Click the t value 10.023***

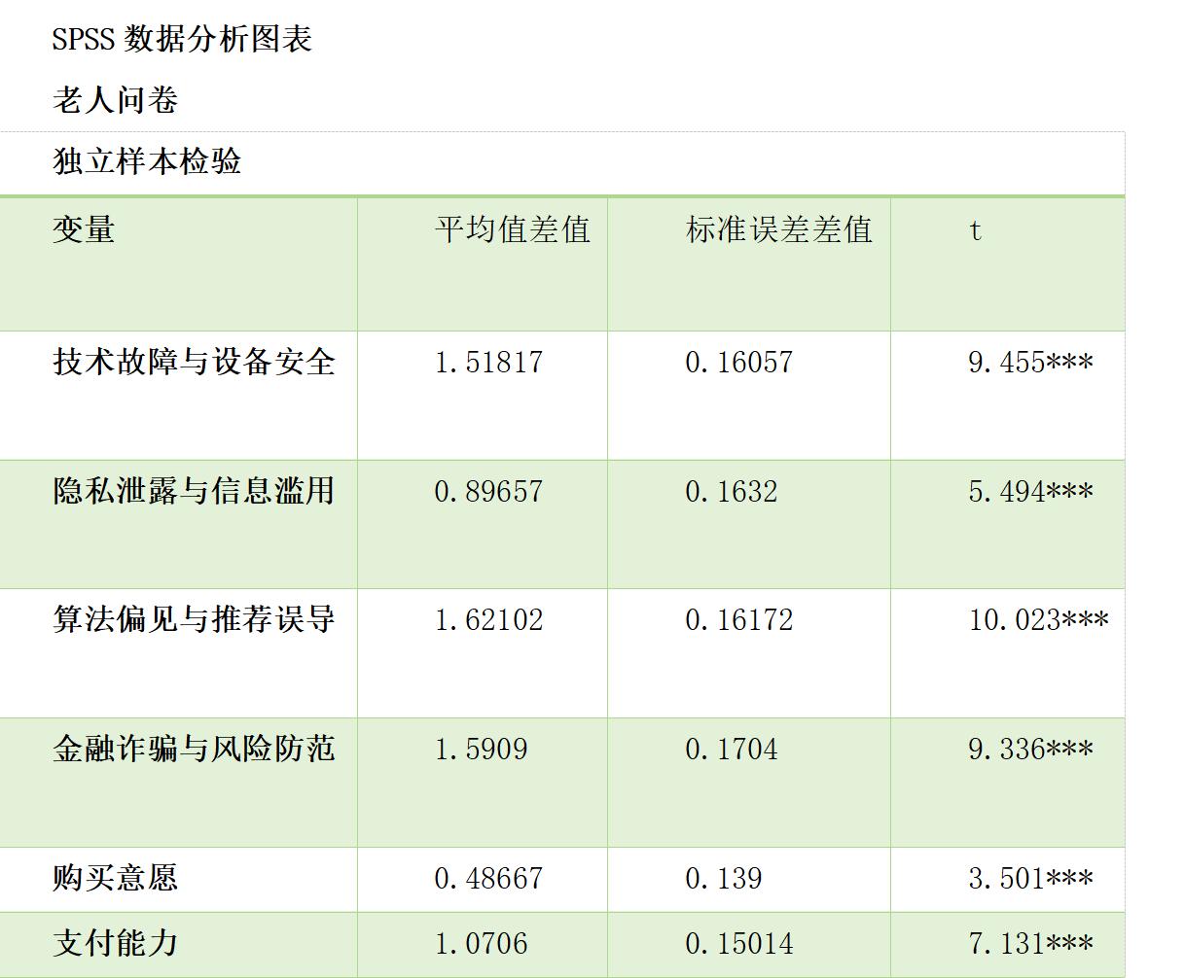tap(1037, 620)
